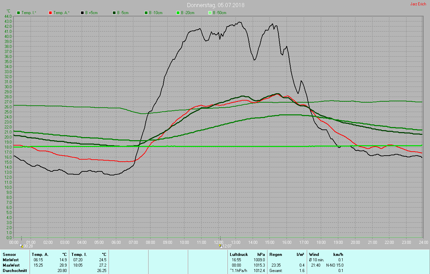Click the Temp. I. legend color box
430x274 pixels.
tap(18, 13)
